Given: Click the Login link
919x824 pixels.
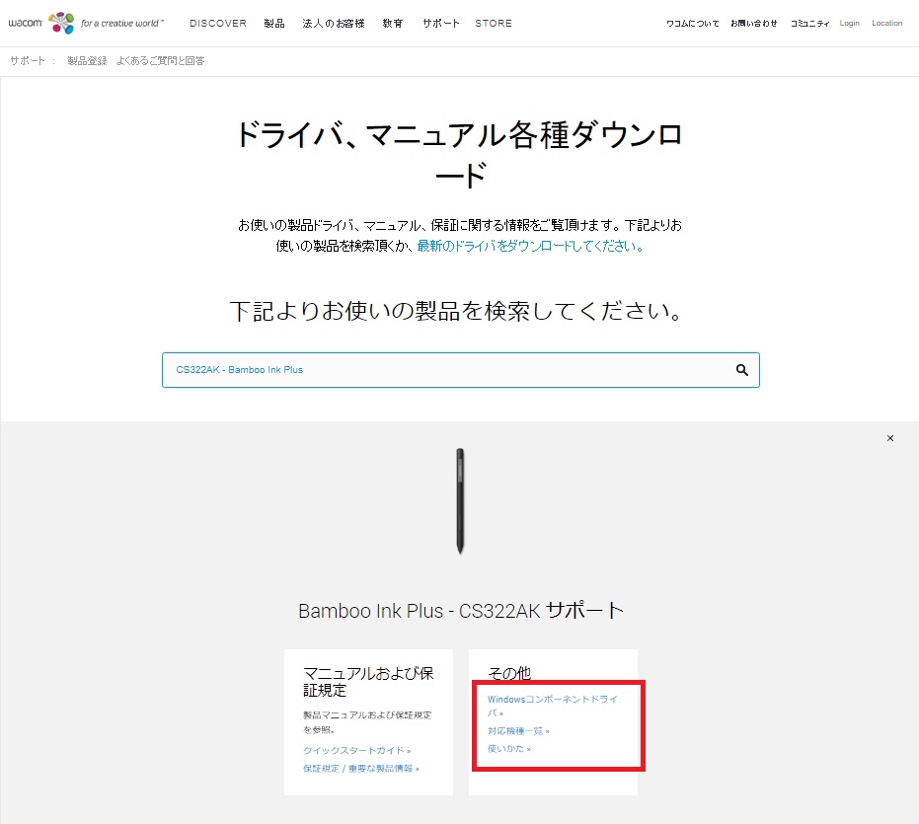Looking at the screenshot, I should [849, 23].
